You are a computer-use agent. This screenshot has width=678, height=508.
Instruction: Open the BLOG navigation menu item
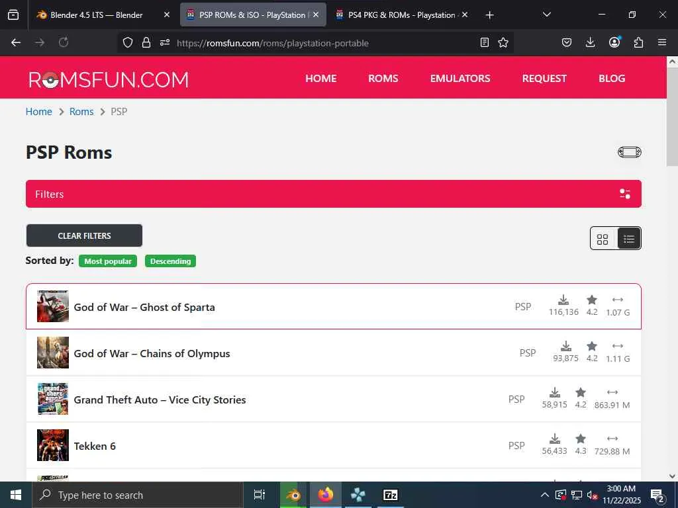click(612, 78)
